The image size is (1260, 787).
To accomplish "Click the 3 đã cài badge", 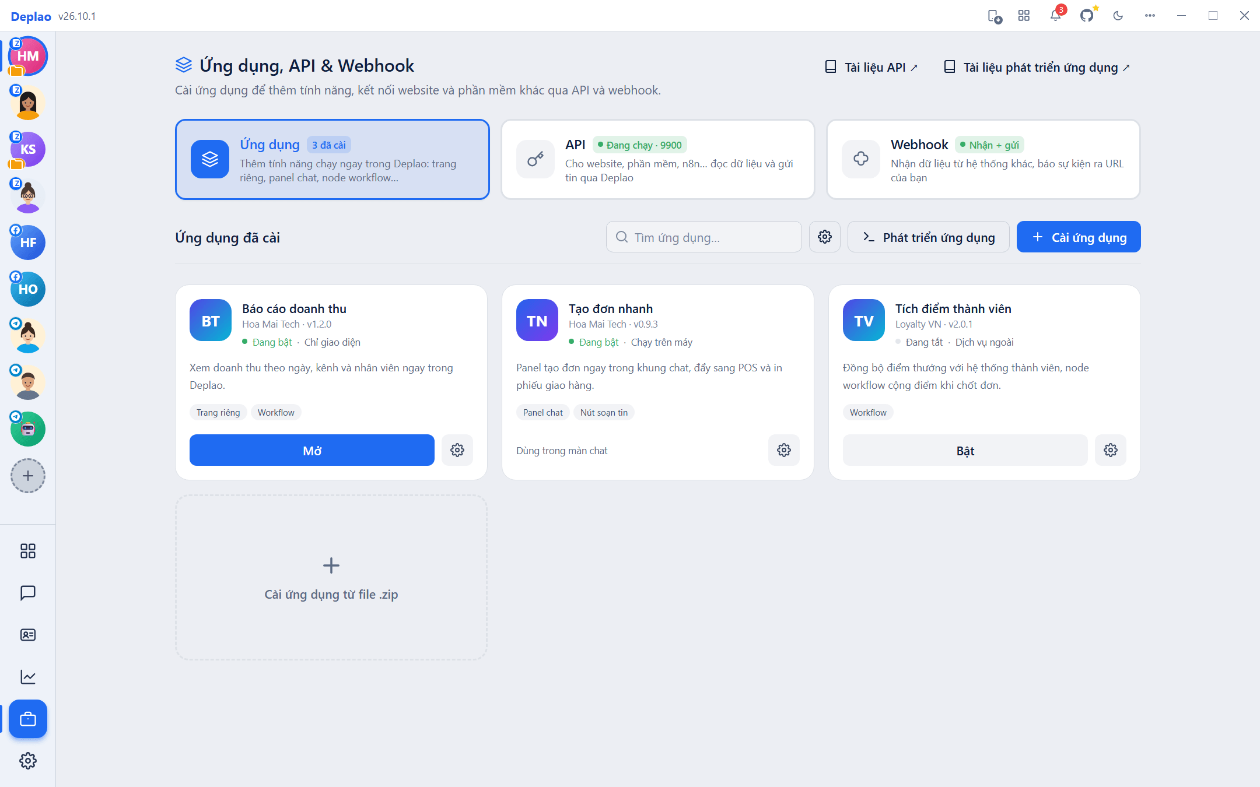I will [x=329, y=145].
